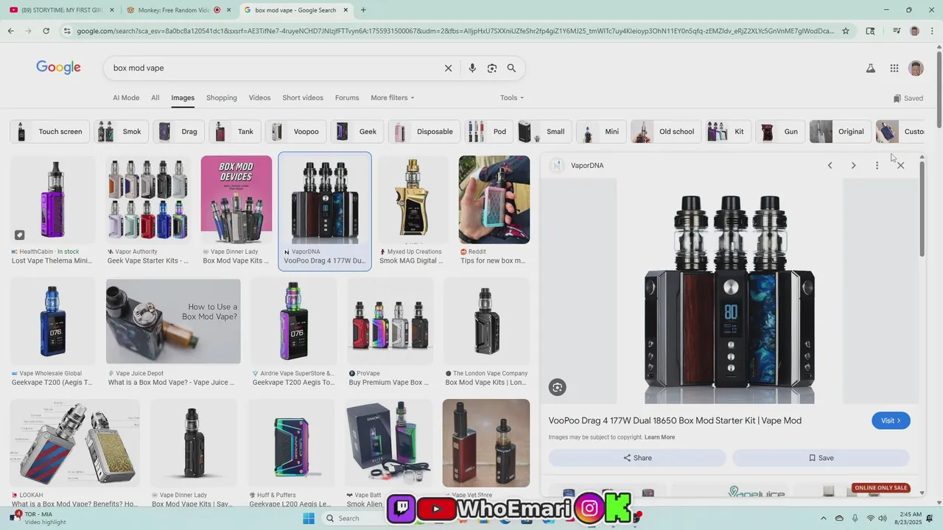
Task: Filter by Voopoo chip
Action: [x=295, y=132]
